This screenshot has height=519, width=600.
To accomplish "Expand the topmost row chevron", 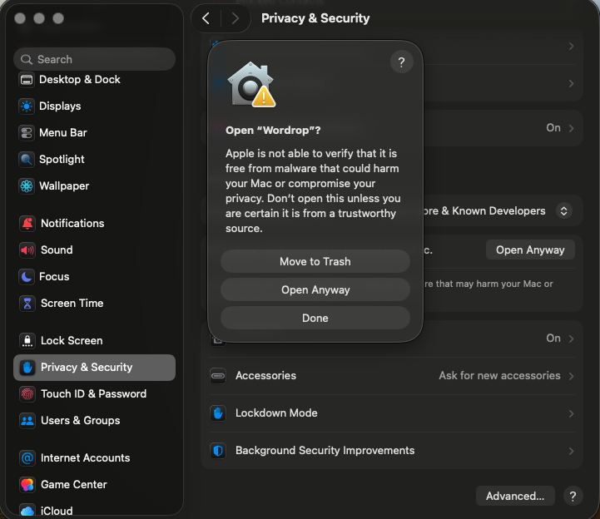I will pyautogui.click(x=571, y=47).
